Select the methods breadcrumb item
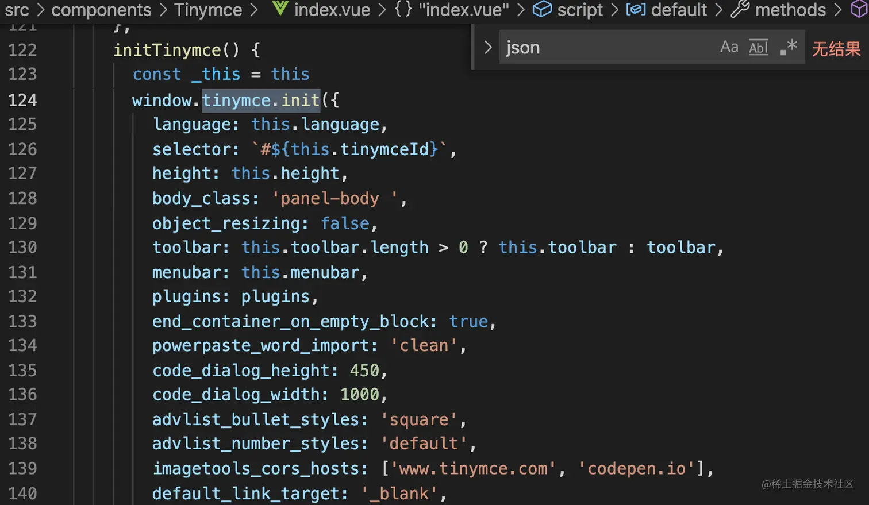Screen dimensions: 869x505 coord(790,9)
